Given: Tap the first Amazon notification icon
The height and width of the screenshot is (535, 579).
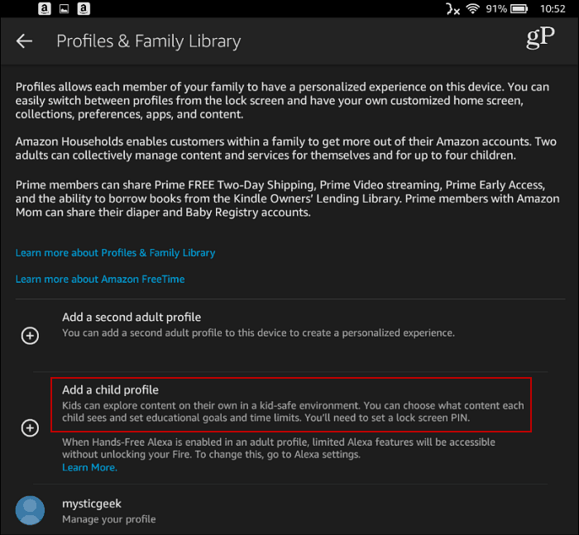Looking at the screenshot, I should point(45,8).
